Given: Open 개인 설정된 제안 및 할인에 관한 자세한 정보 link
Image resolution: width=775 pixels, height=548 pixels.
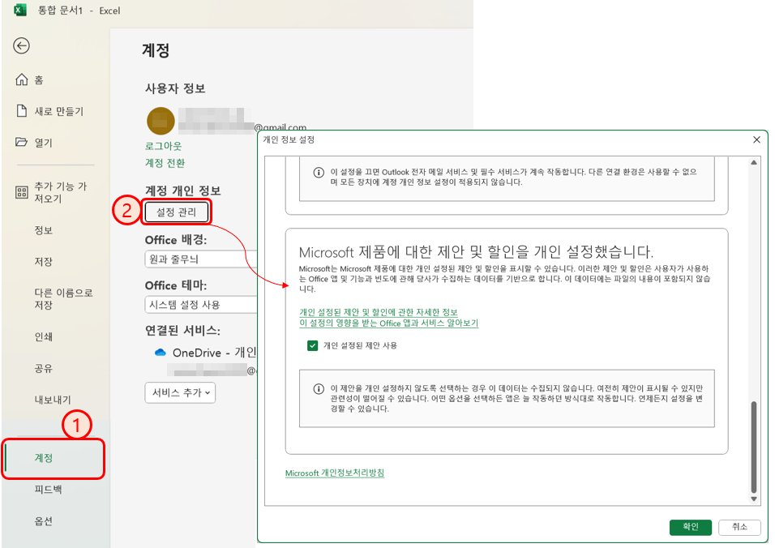Looking at the screenshot, I should 378,312.
